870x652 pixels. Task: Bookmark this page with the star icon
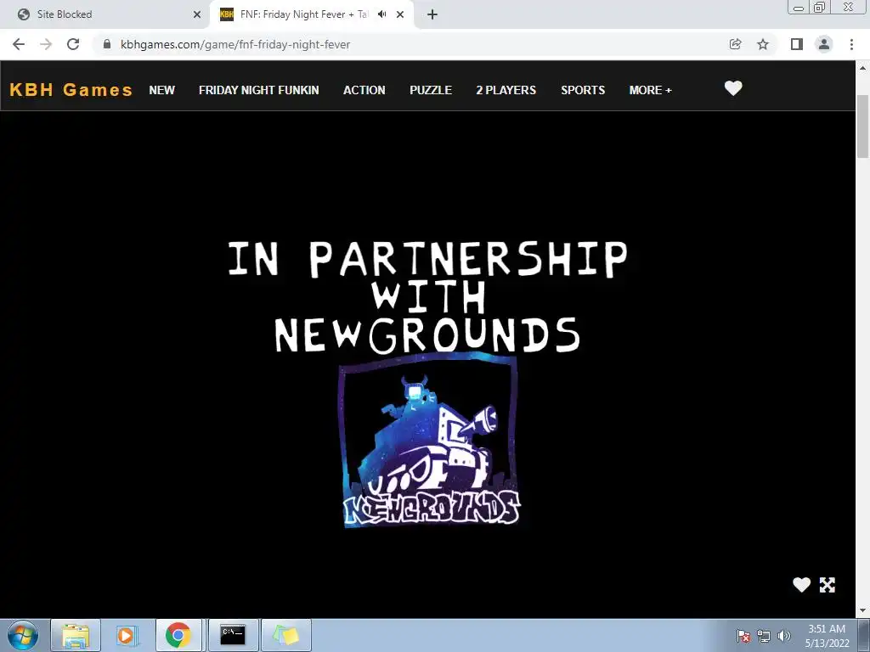tap(763, 44)
